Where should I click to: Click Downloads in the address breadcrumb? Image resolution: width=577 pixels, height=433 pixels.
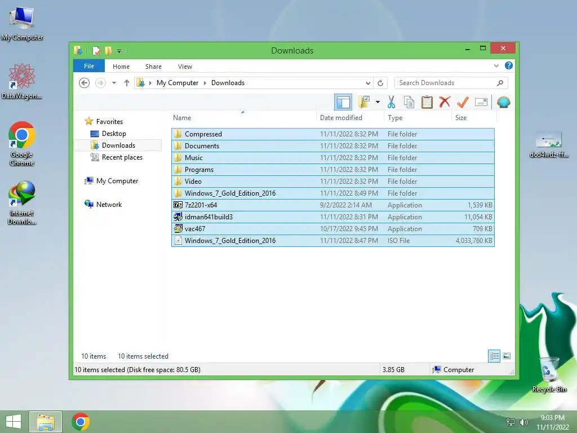point(228,83)
